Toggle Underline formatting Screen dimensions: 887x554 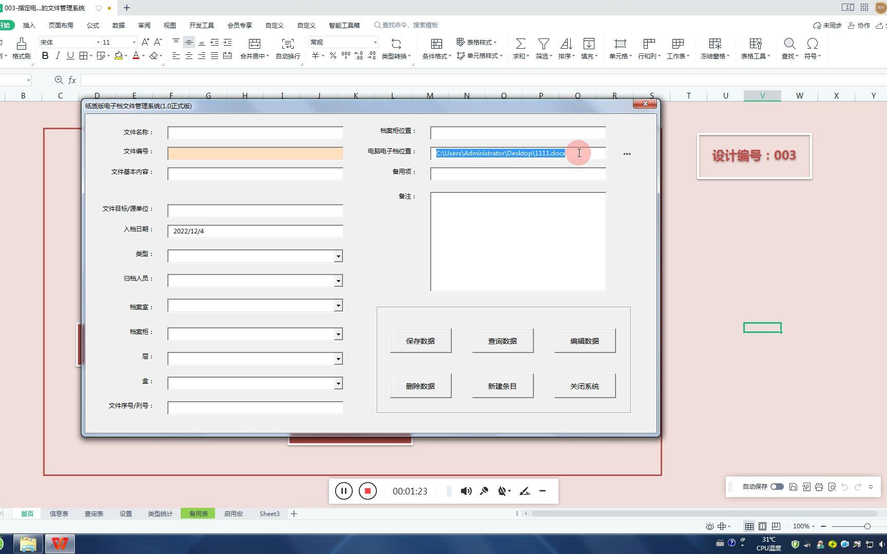pyautogui.click(x=70, y=55)
